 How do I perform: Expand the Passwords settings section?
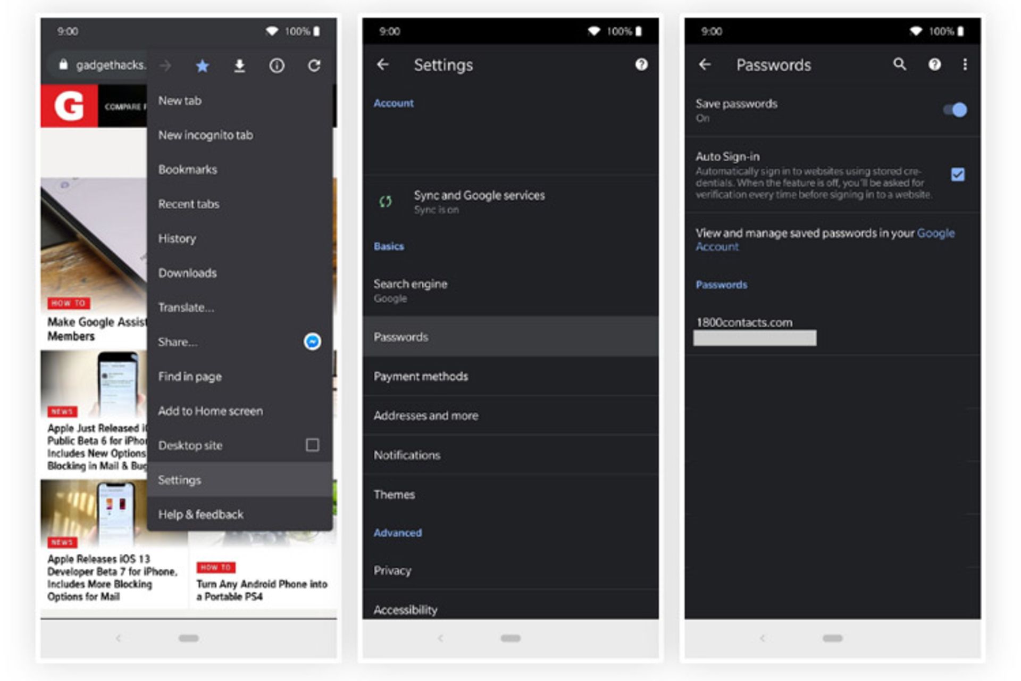pos(511,337)
